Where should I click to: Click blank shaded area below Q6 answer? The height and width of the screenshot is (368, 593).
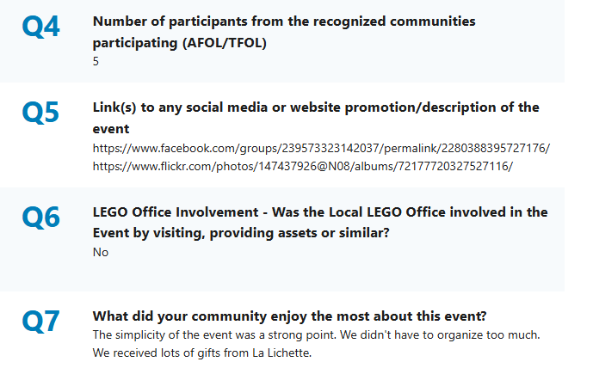pyautogui.click(x=282, y=276)
